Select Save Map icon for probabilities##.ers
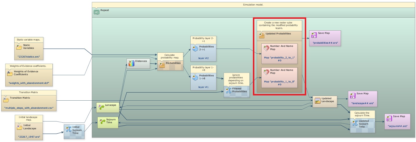The height and width of the screenshot is (142, 416). (x=314, y=35)
